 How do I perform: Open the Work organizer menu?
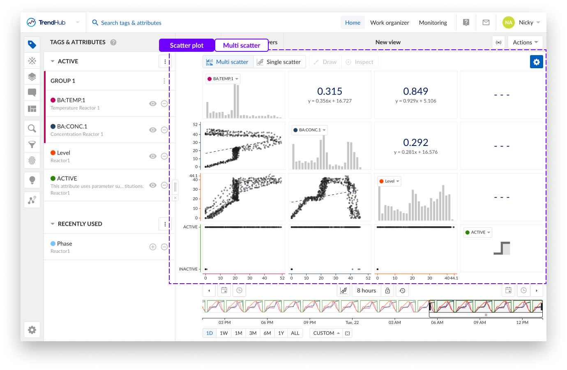click(x=389, y=23)
